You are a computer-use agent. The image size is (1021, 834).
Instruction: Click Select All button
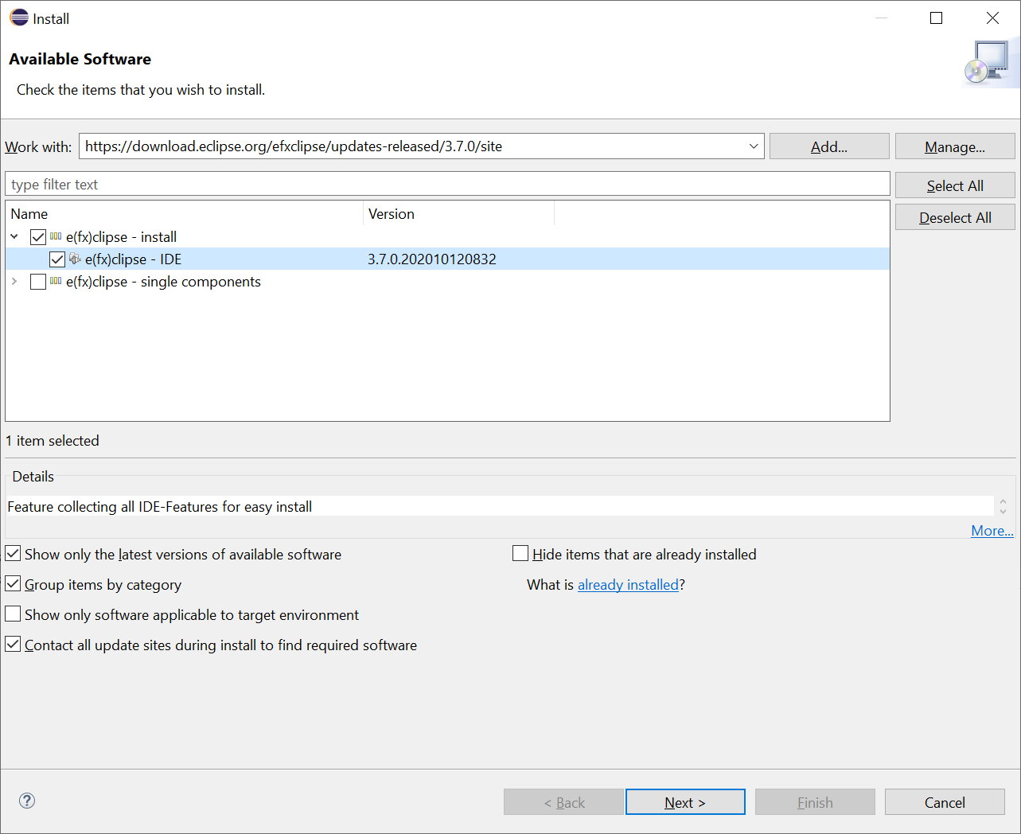[x=955, y=185]
